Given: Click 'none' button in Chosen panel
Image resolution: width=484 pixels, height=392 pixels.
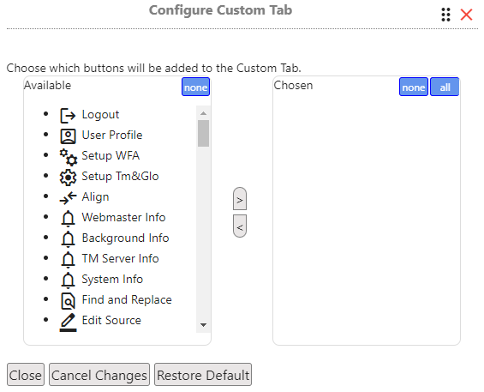Looking at the screenshot, I should coord(413,87).
